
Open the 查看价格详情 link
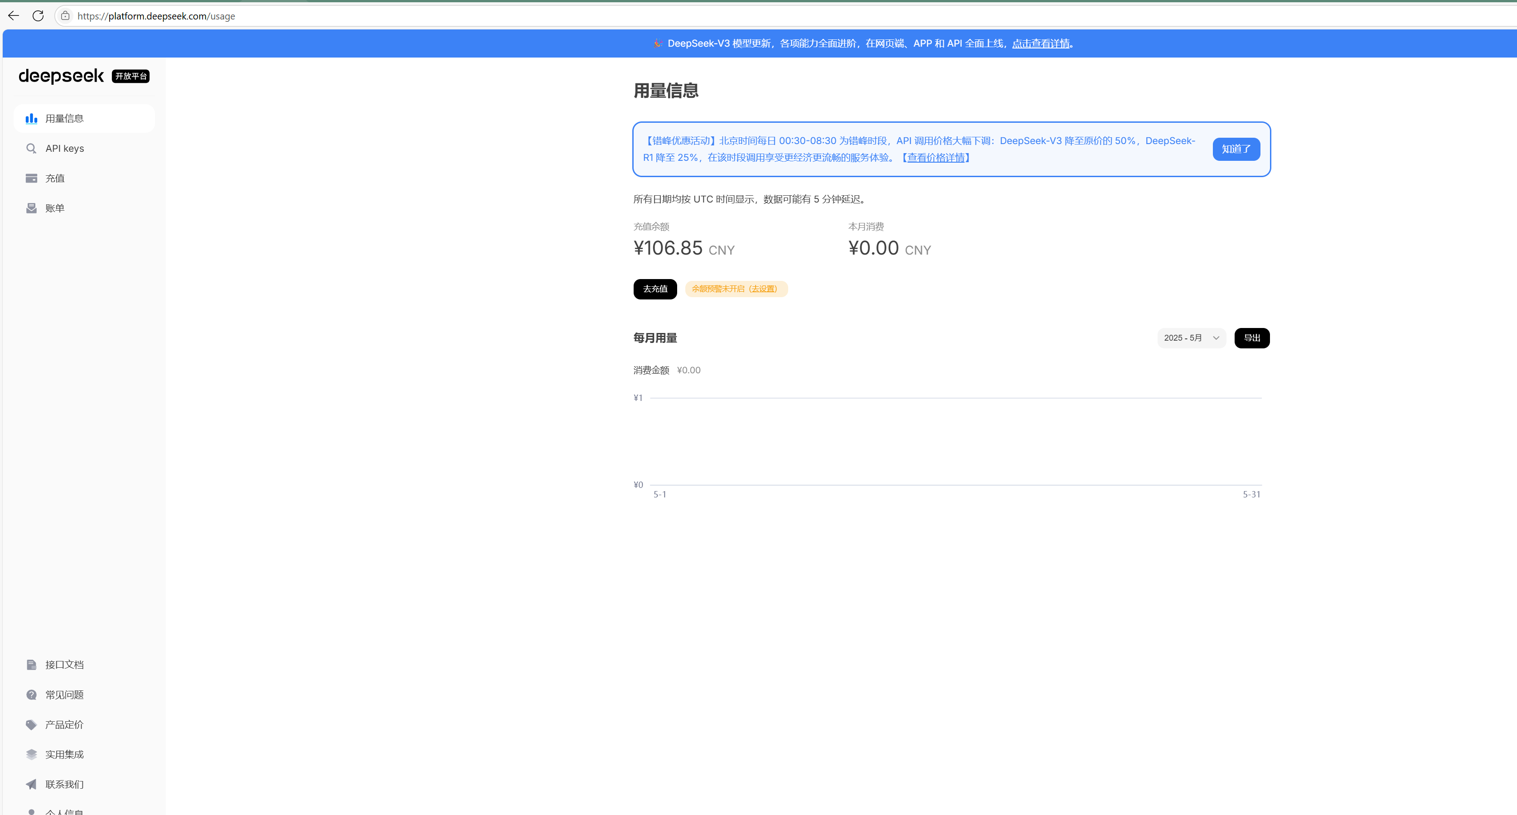tap(936, 158)
